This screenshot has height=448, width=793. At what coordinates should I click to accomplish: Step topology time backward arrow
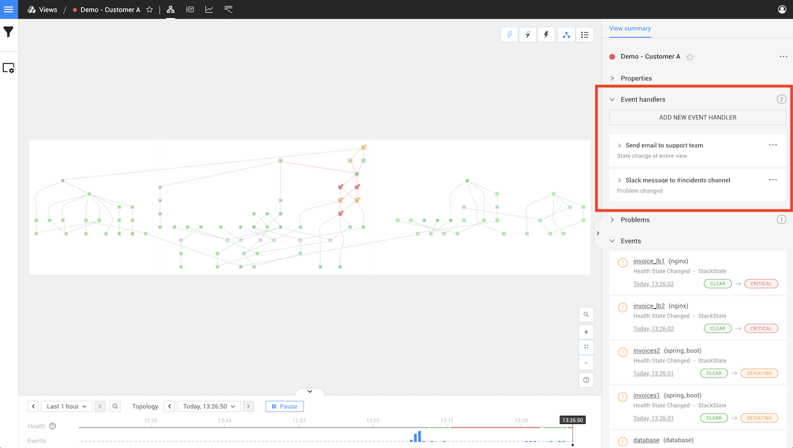click(170, 407)
